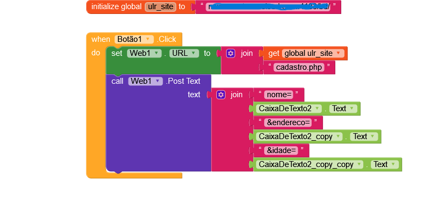The width and height of the screenshot is (444, 203).
Task: Open the CaixaDeTexto2_copy component dropdown
Action: coord(299,137)
